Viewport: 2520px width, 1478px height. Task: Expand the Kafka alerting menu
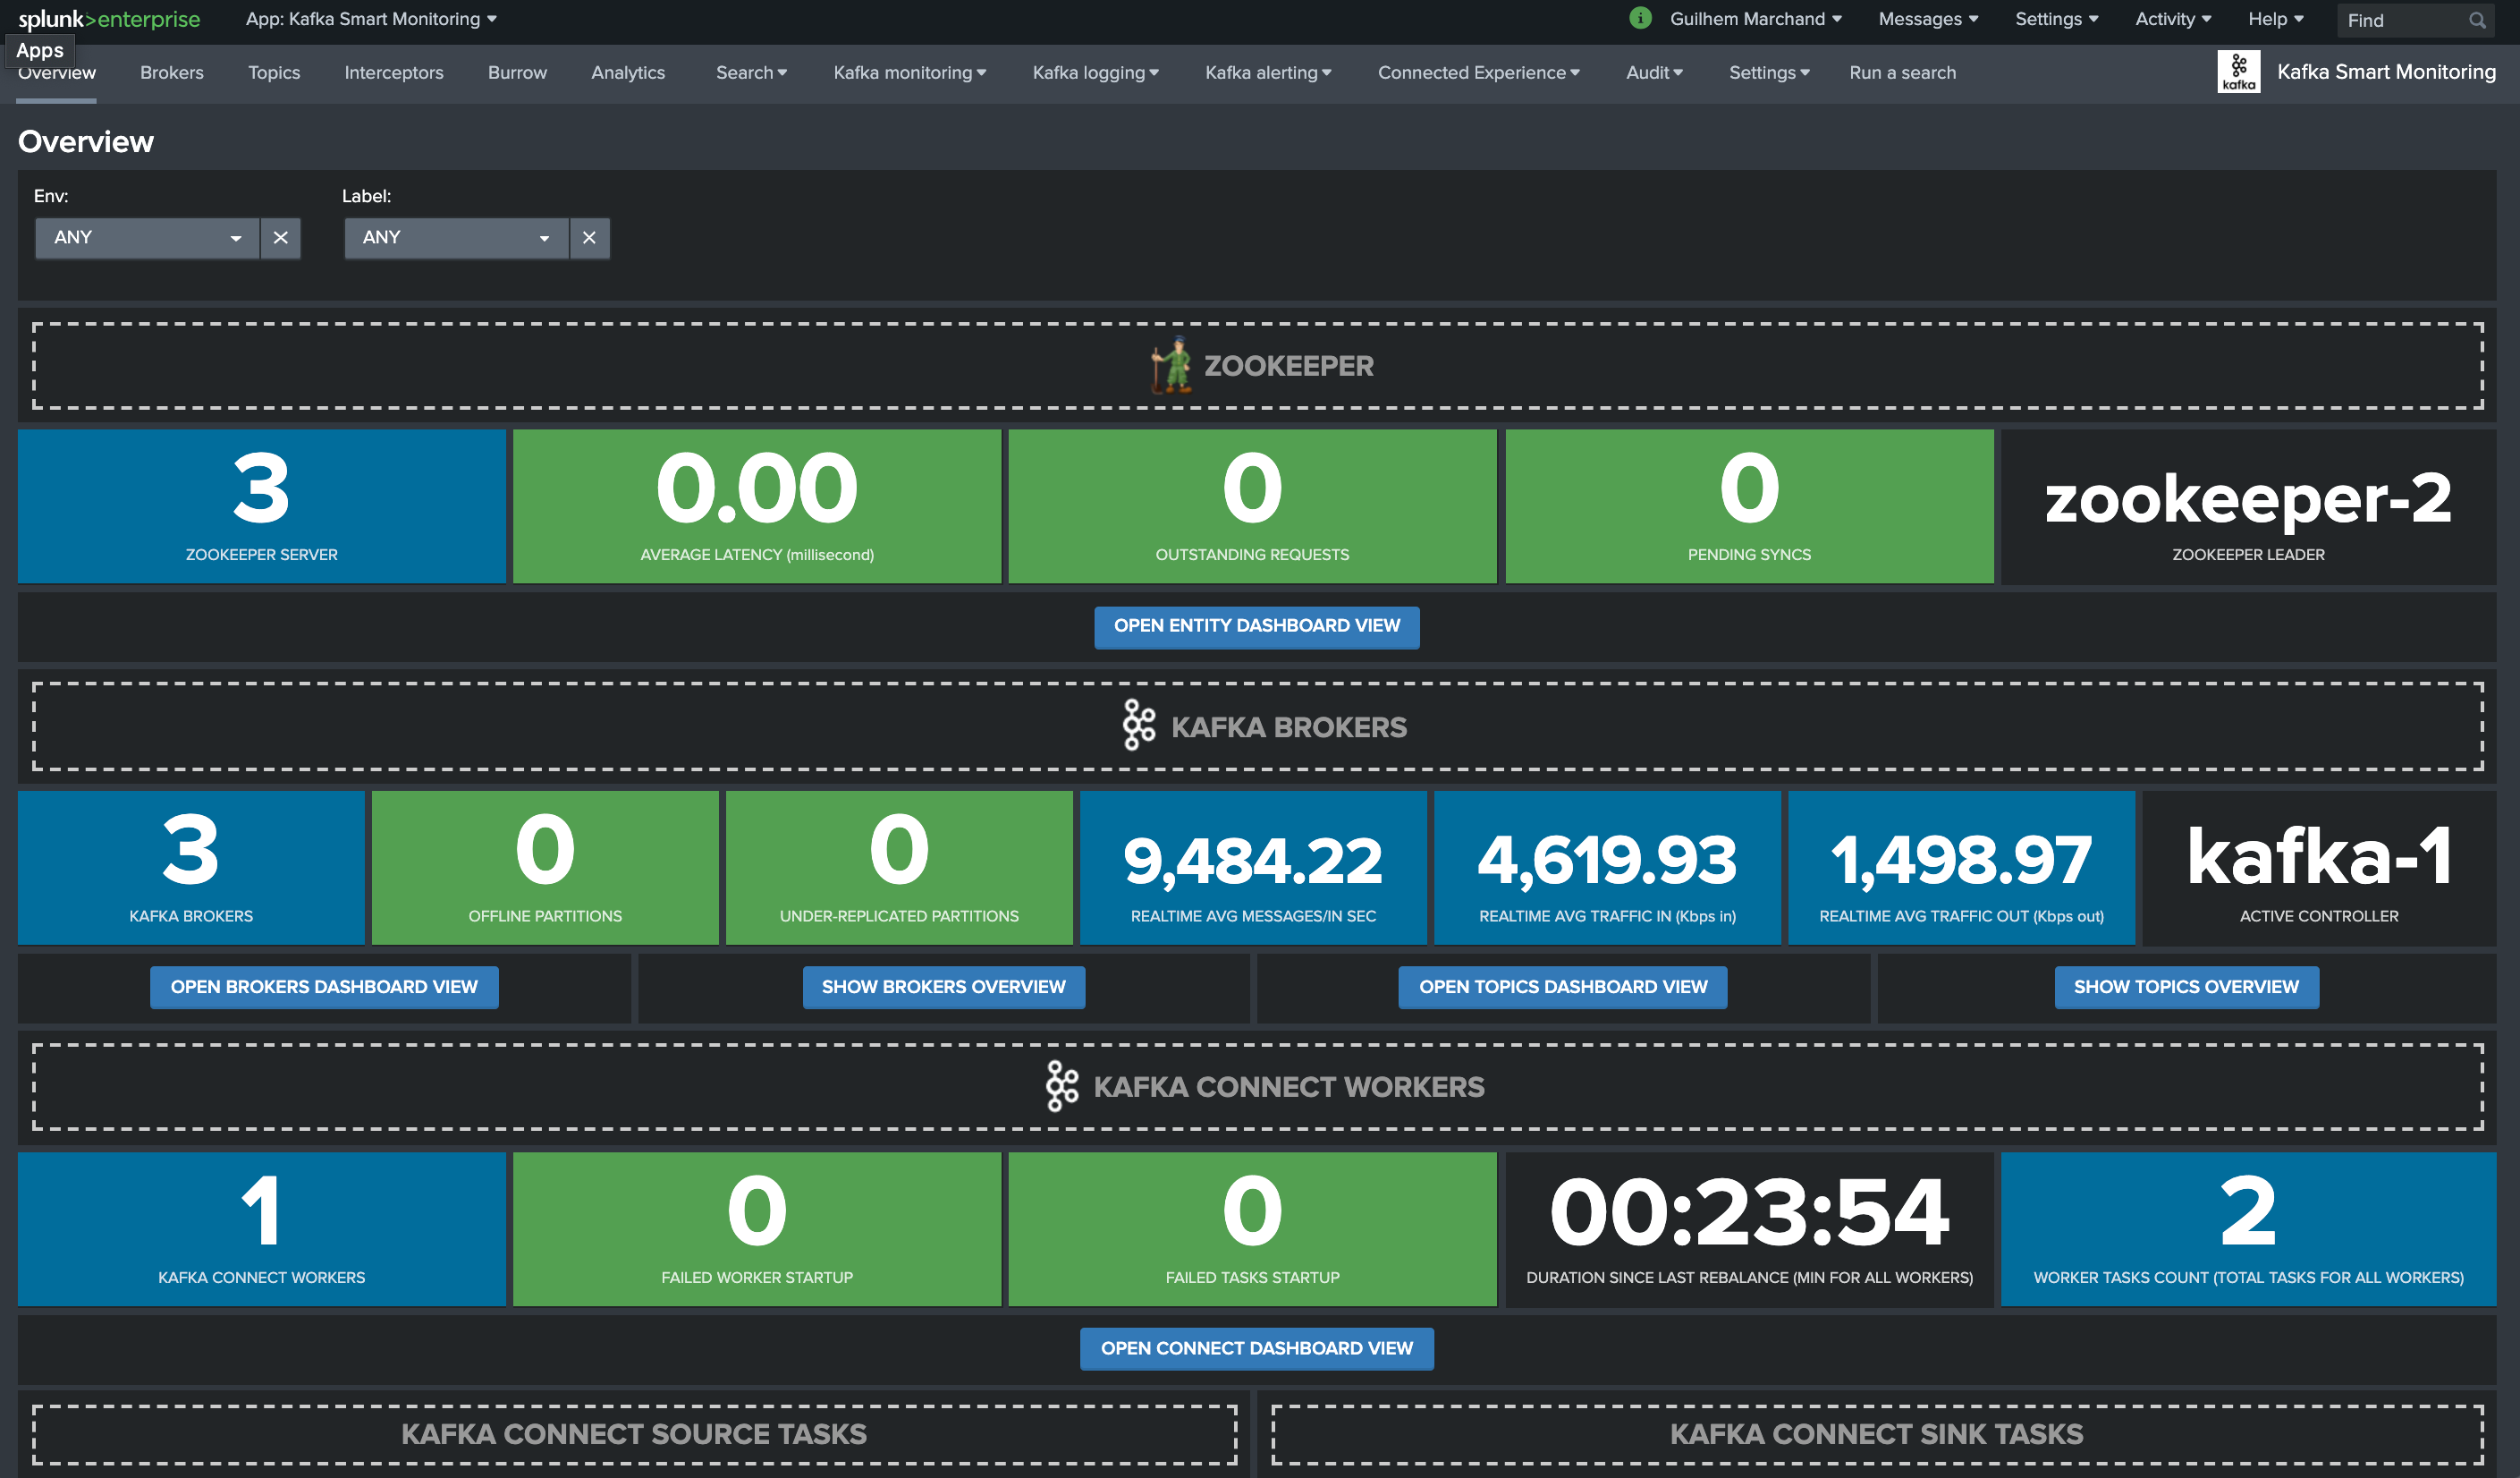coord(1268,73)
